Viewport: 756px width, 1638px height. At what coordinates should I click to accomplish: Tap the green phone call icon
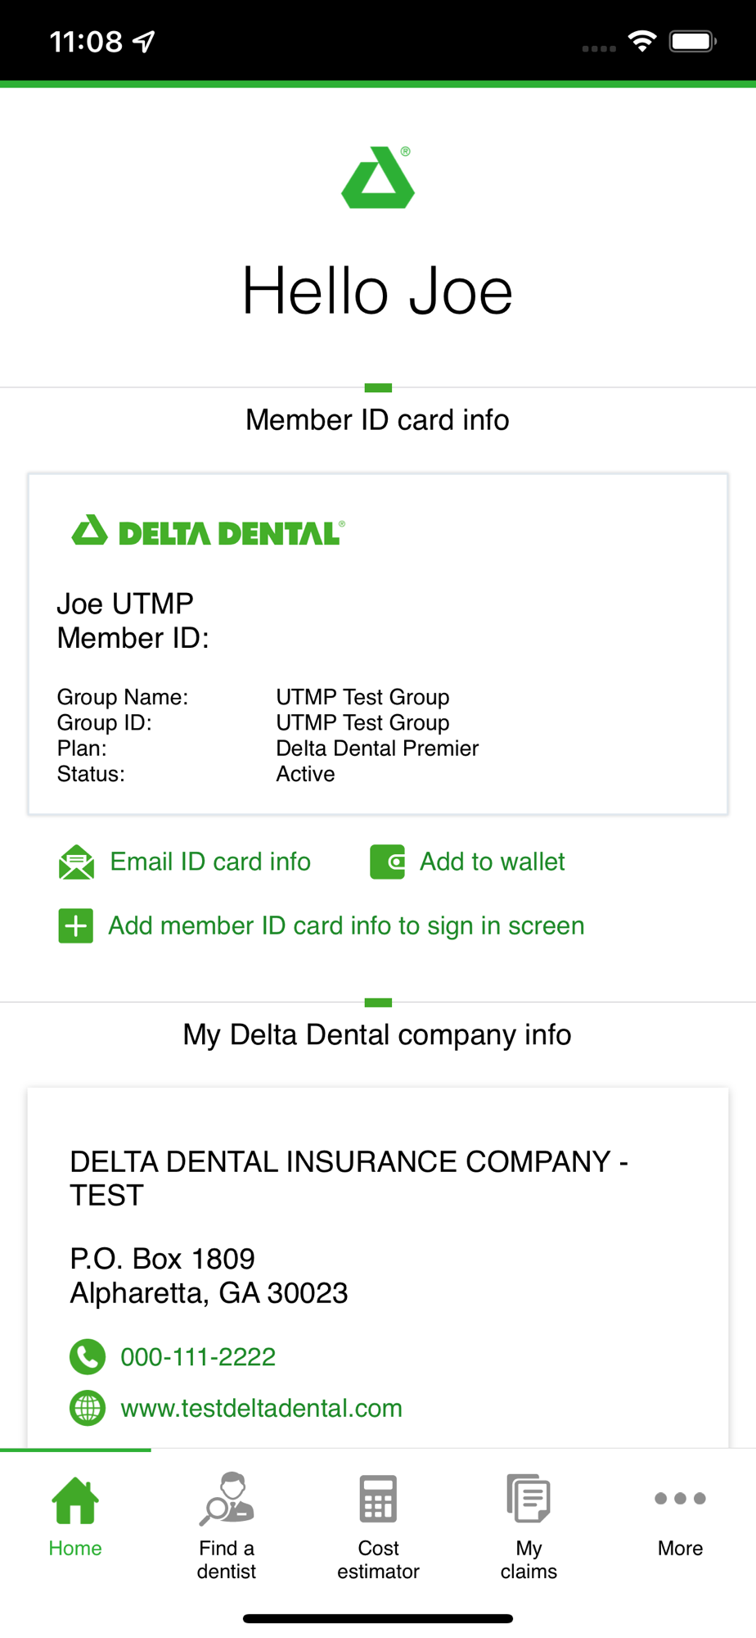(x=88, y=1357)
